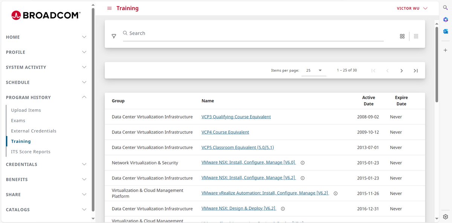Open External Credentials menu item

click(34, 131)
